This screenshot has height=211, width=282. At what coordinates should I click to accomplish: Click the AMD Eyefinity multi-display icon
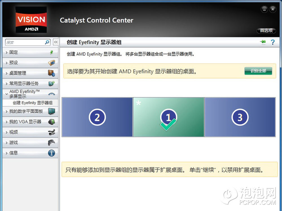coord(52,94)
